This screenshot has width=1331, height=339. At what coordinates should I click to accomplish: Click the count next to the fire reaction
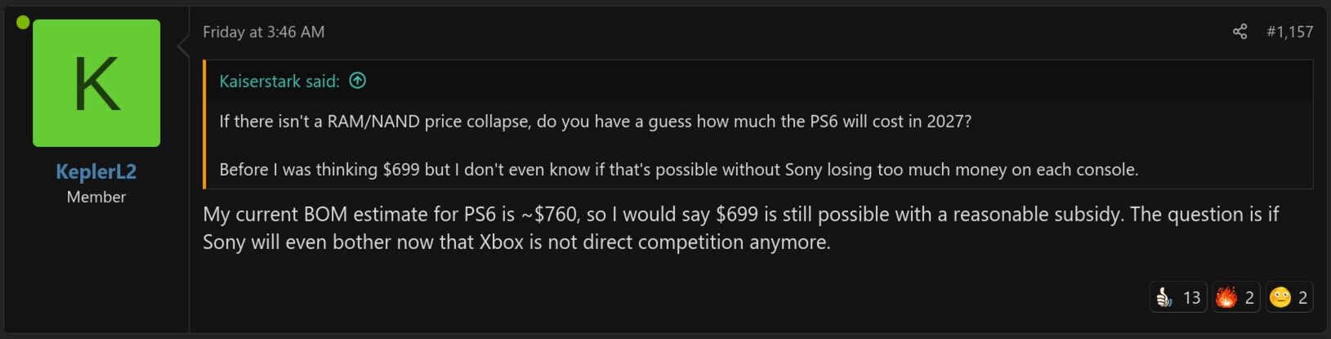(x=1249, y=298)
